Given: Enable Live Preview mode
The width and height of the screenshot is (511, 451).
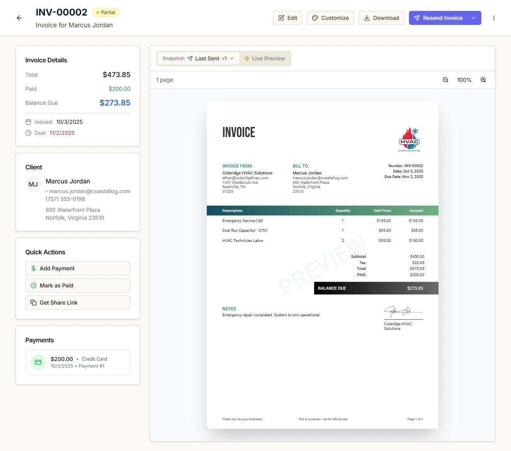Looking at the screenshot, I should (265, 58).
